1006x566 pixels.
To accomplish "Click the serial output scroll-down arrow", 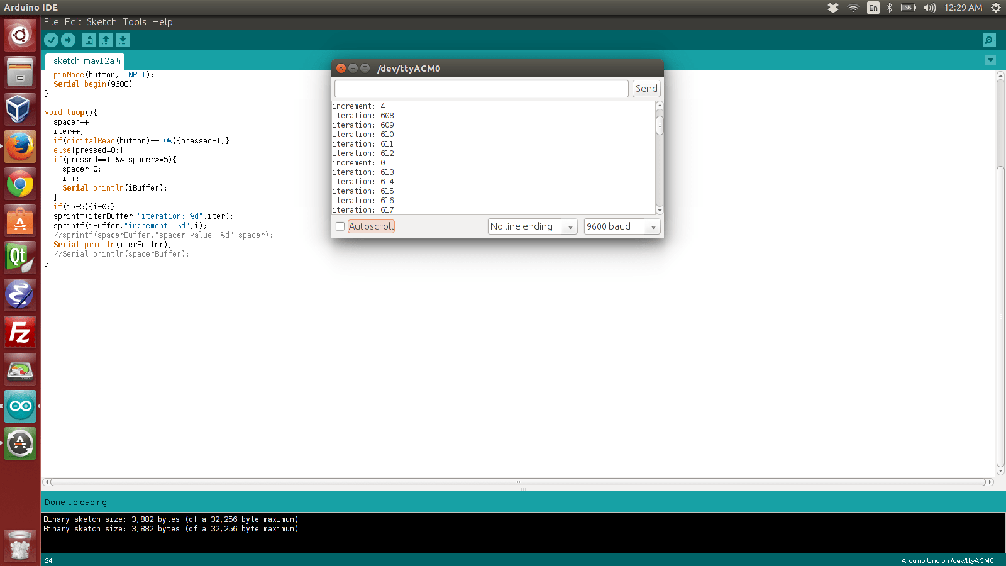I will click(x=660, y=211).
